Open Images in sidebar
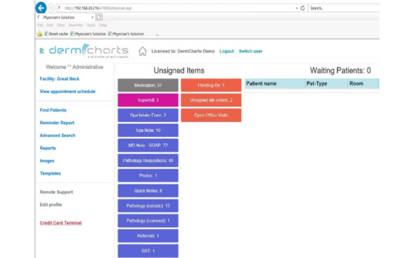This screenshot has height=258, width=414. click(x=47, y=161)
